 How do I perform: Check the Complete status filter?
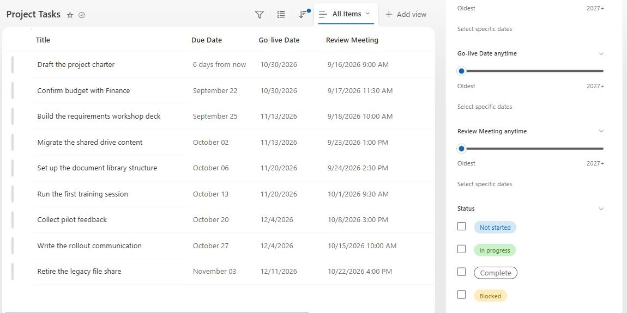pos(461,272)
